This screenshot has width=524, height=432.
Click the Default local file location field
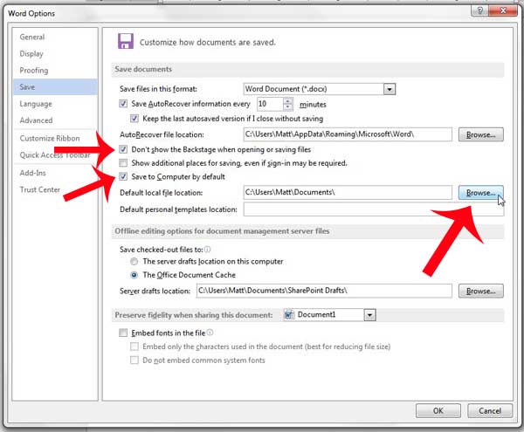point(348,192)
